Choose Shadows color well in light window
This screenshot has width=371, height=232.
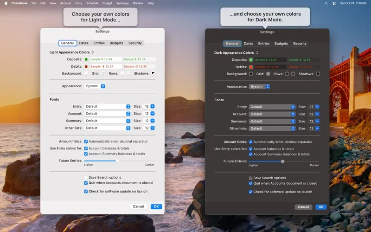[x=154, y=73]
